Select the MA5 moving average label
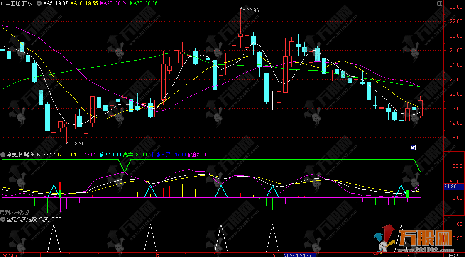Viewport: 465px width, 257px height. pos(55,3)
